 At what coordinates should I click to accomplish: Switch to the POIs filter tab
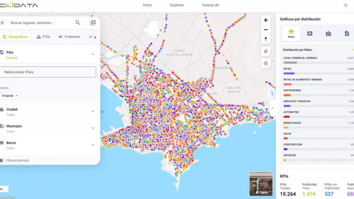pyautogui.click(x=43, y=37)
